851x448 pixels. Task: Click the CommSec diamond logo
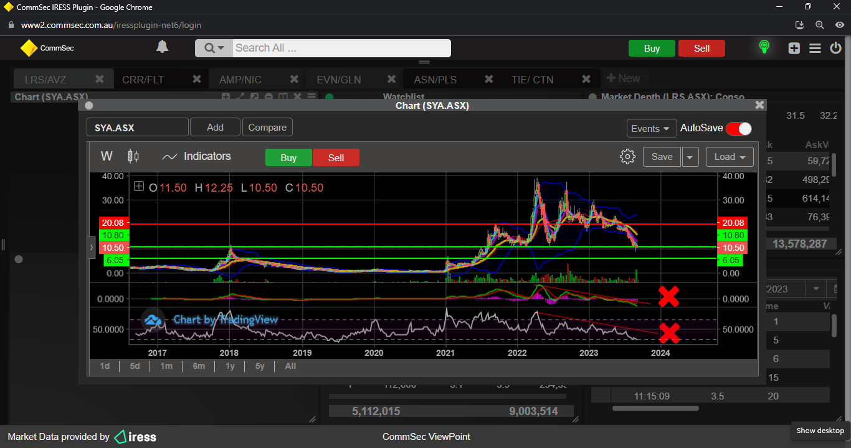(29, 48)
